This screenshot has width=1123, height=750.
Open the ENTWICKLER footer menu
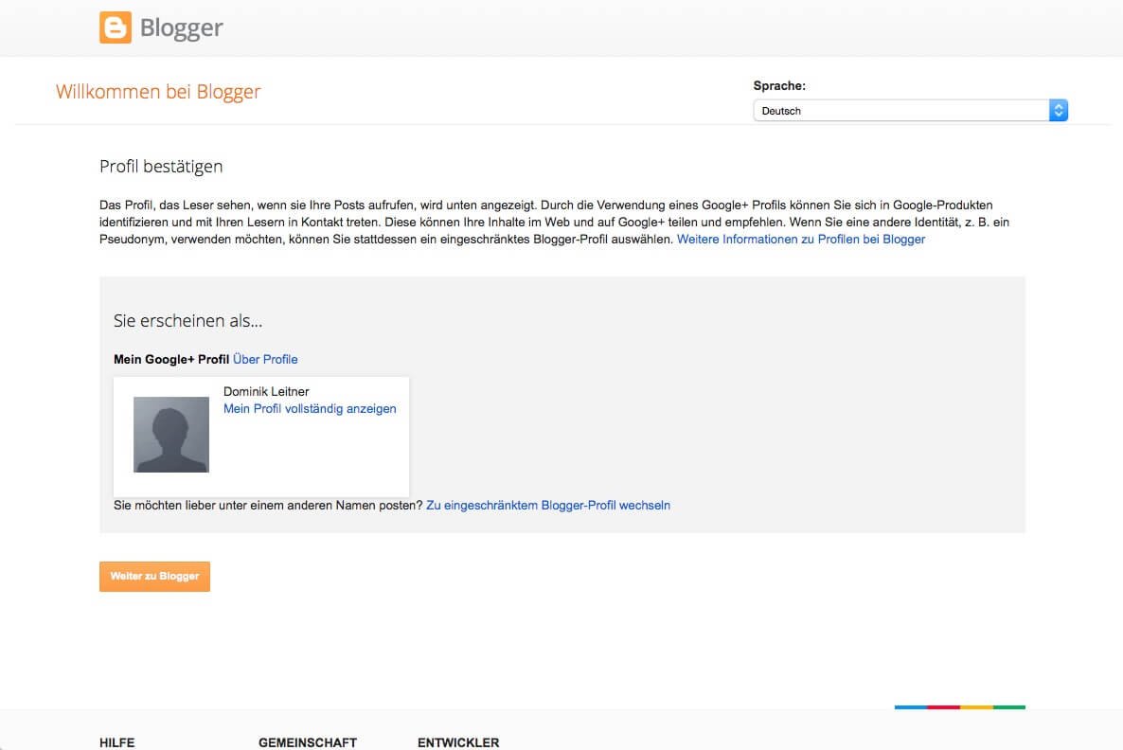pos(457,742)
